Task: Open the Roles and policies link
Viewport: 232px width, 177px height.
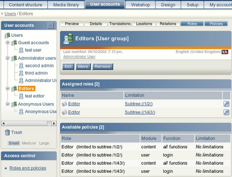Action: 28,168
